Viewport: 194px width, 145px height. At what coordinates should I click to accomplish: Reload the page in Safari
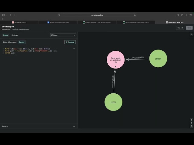[135, 15]
